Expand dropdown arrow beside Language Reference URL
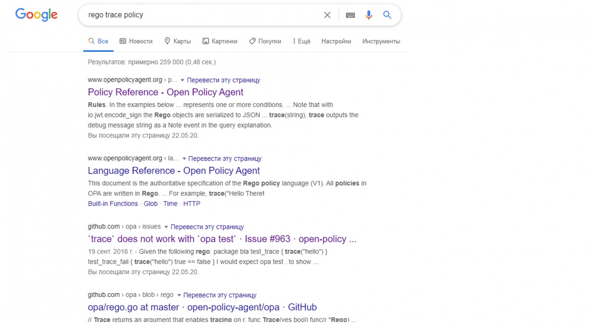 click(184, 159)
